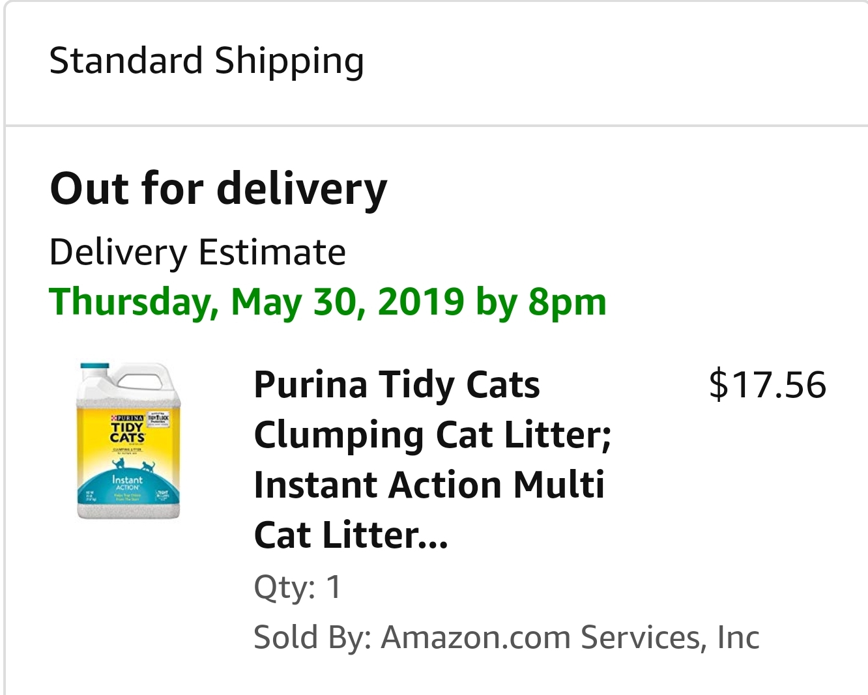Image resolution: width=868 pixels, height=695 pixels.
Task: Select the Instant Action Multi title line
Action: [429, 485]
